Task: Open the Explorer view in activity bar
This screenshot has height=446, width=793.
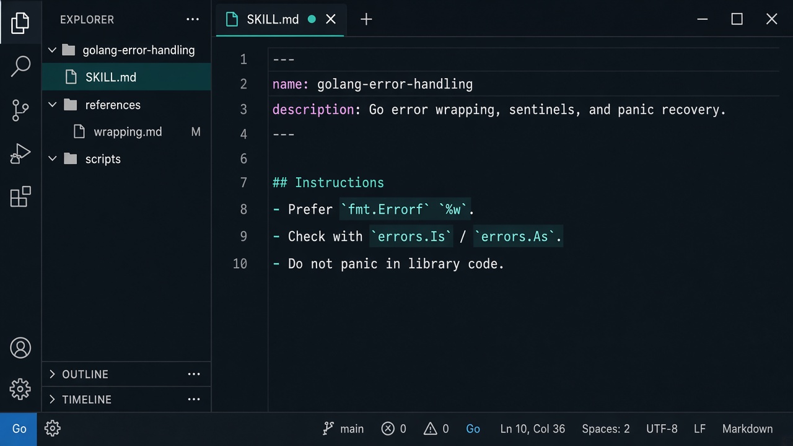Action: point(20,22)
